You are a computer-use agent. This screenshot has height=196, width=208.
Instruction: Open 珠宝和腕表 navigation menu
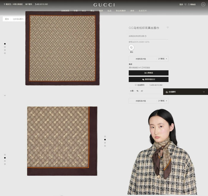pos(121,11)
